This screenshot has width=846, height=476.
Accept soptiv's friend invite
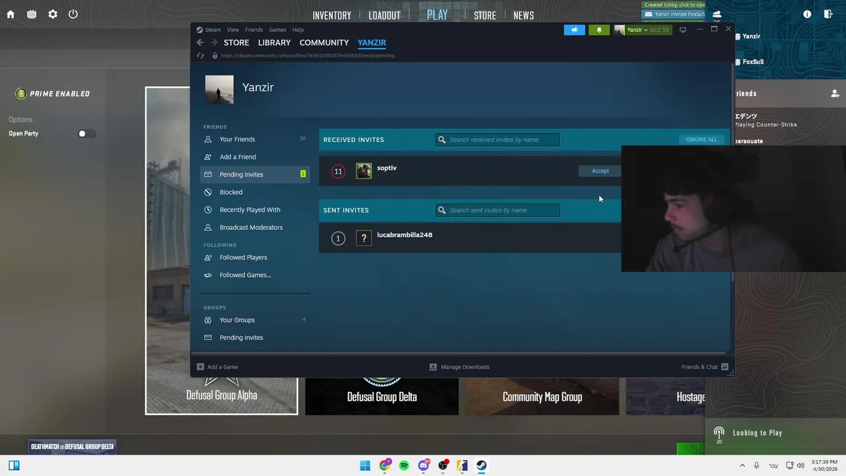[x=599, y=171]
